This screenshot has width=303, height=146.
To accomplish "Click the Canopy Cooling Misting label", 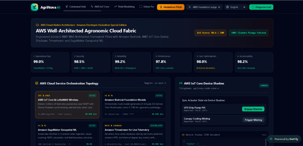I will 197,119.
